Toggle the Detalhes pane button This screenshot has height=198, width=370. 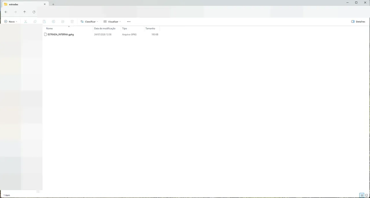coord(358,22)
